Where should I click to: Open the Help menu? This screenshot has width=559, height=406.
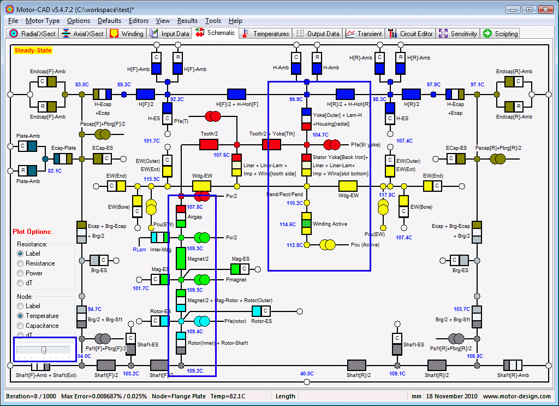pos(235,21)
